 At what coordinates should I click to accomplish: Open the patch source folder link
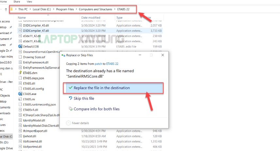pos(98,64)
